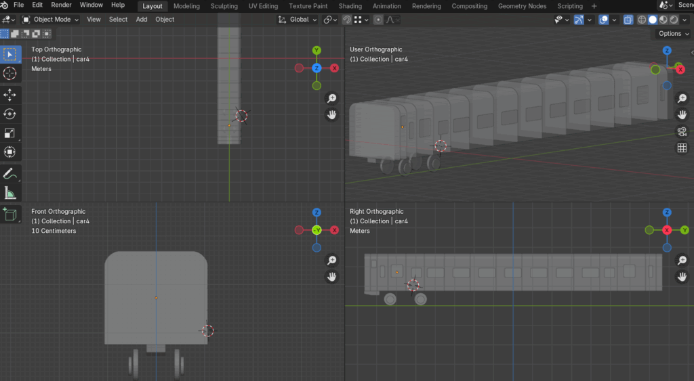
Task: Select the Add Cube tool
Action: point(10,215)
